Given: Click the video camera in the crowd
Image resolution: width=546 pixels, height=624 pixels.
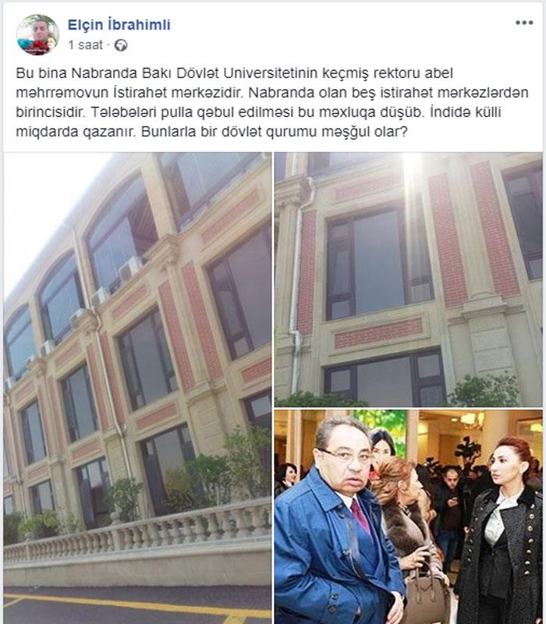Looking at the screenshot, I should [x=466, y=451].
